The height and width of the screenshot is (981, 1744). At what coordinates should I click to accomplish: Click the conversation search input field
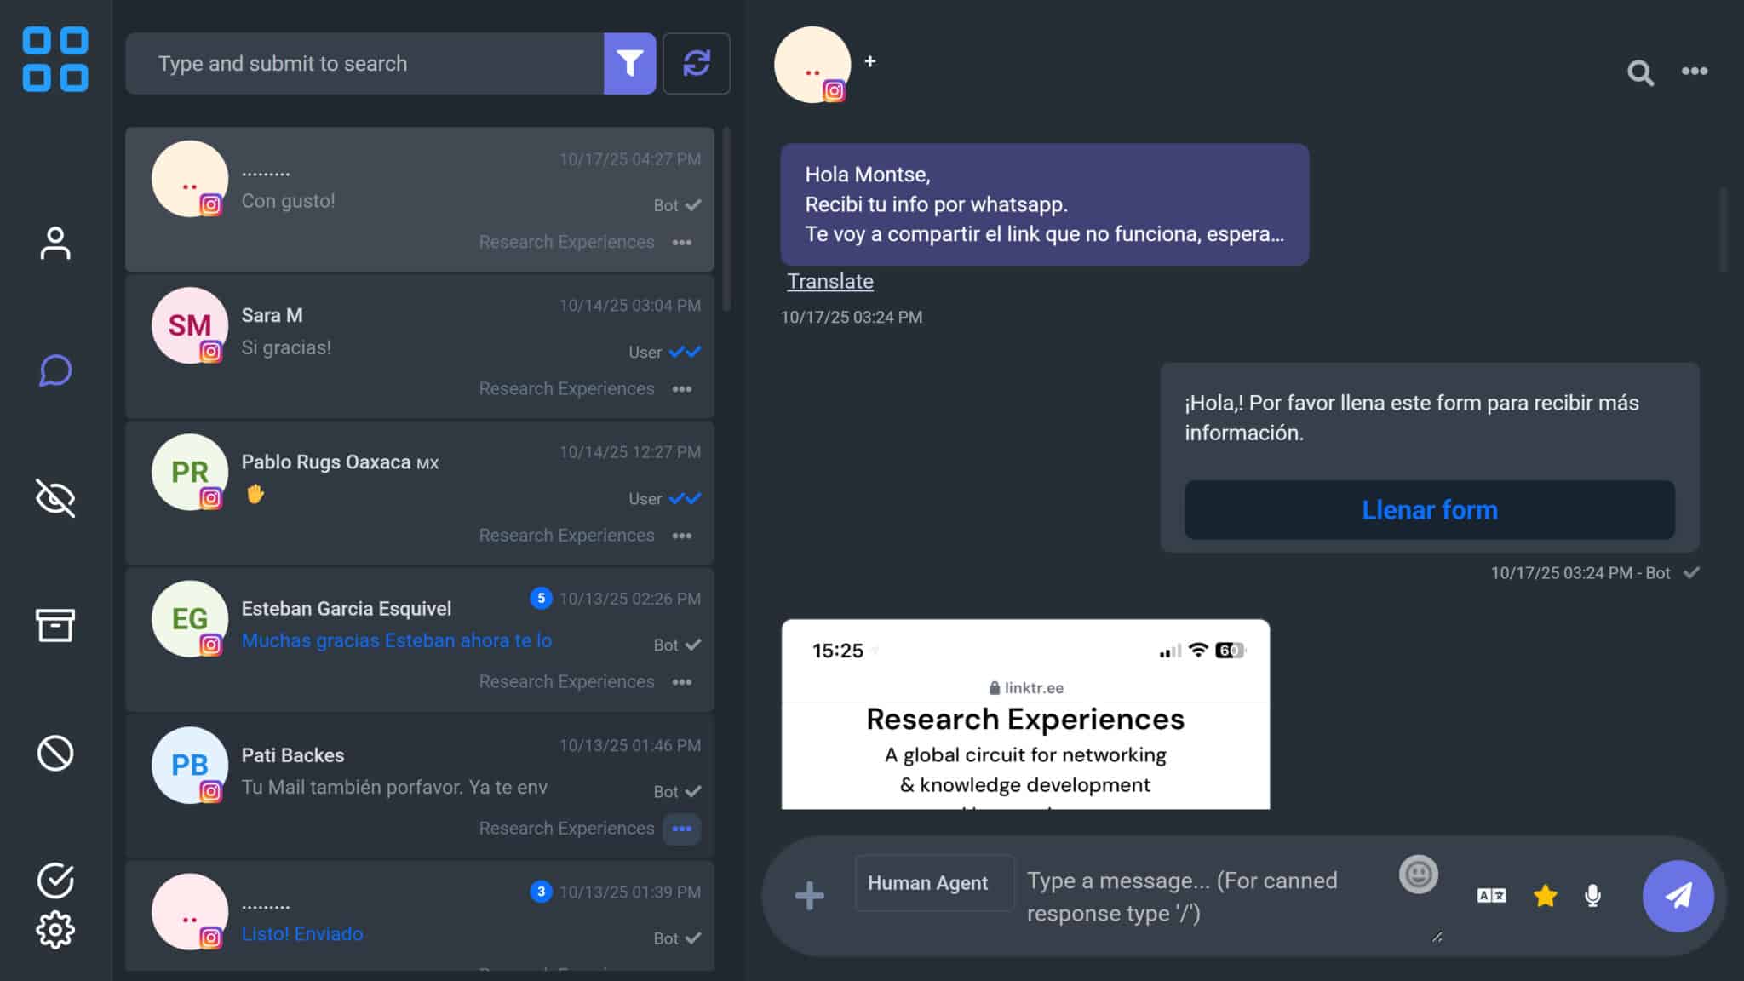[x=364, y=64]
